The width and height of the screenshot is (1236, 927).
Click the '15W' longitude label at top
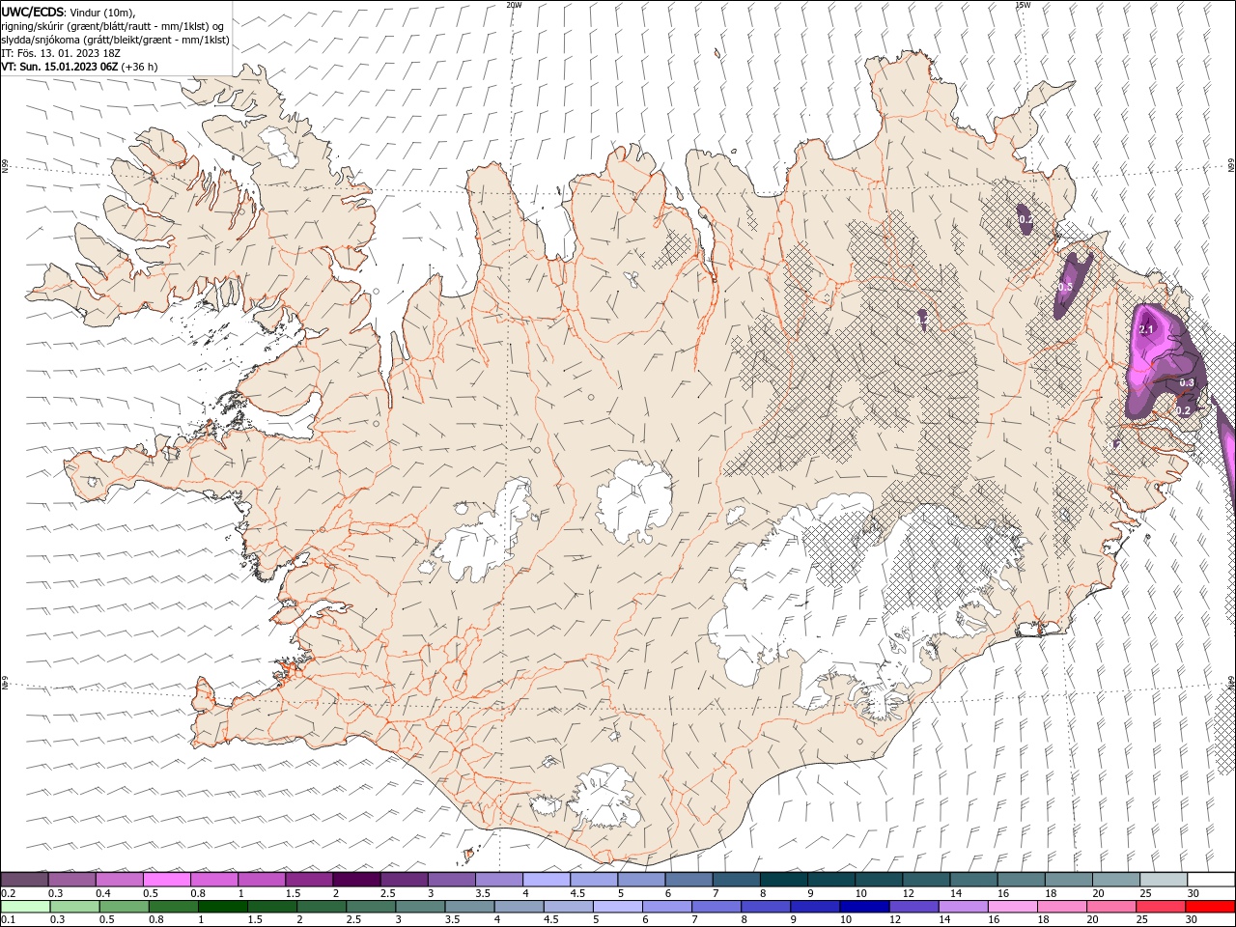[1023, 5]
